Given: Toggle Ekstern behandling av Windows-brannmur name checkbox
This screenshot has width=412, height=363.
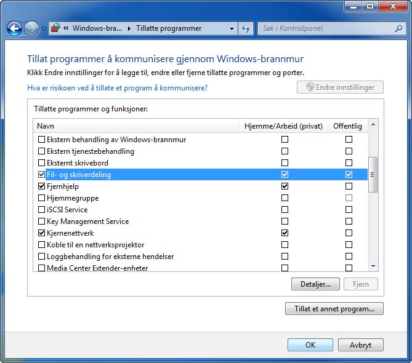Looking at the screenshot, I should (x=41, y=140).
